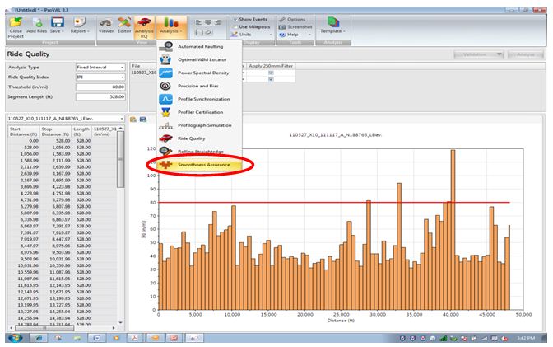553x347 pixels.
Task: Expand the Units dropdown arrow
Action: (x=271, y=35)
